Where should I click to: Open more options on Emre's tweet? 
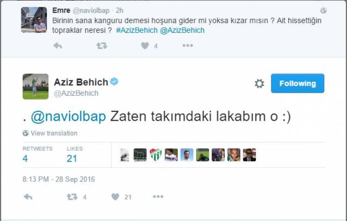(x=187, y=45)
